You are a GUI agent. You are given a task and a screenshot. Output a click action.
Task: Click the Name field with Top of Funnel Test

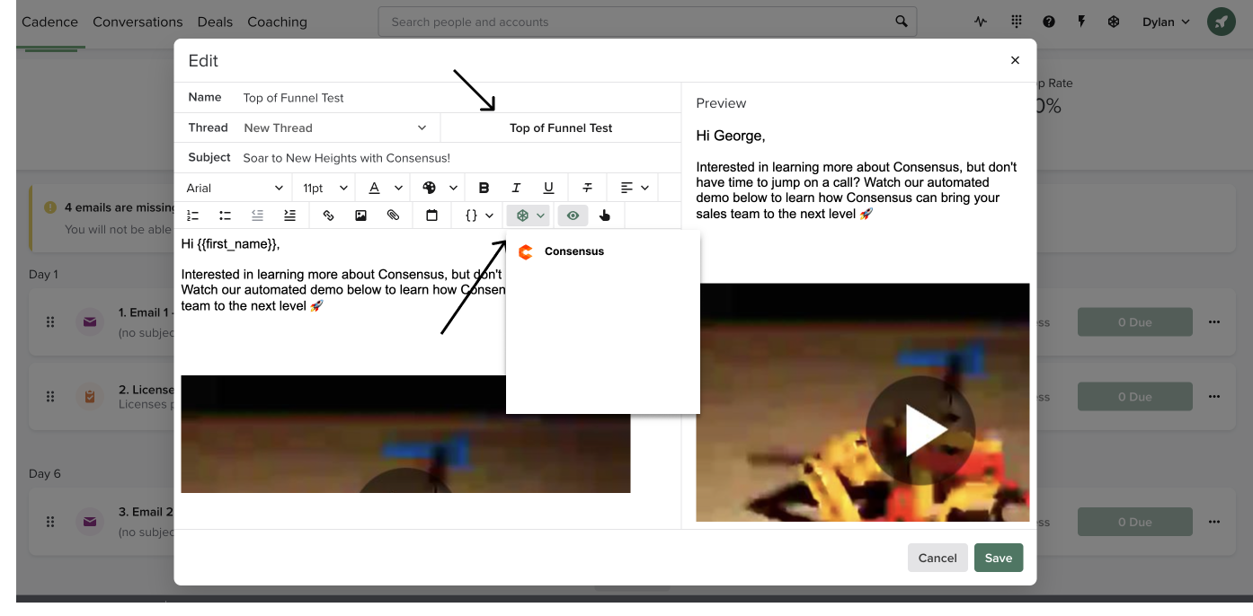pos(458,98)
